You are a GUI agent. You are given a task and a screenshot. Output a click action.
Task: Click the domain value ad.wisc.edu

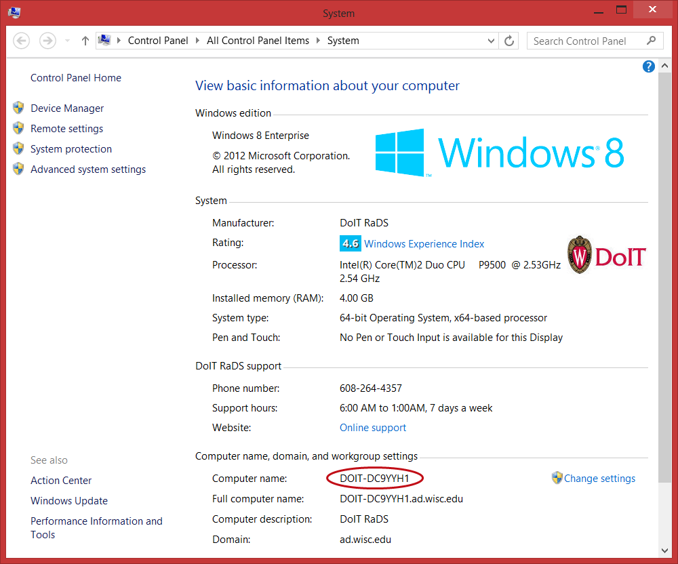[365, 540]
